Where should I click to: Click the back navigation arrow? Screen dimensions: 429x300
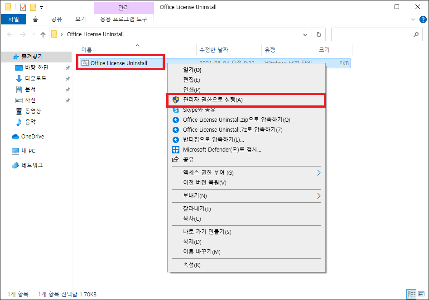pos(10,34)
